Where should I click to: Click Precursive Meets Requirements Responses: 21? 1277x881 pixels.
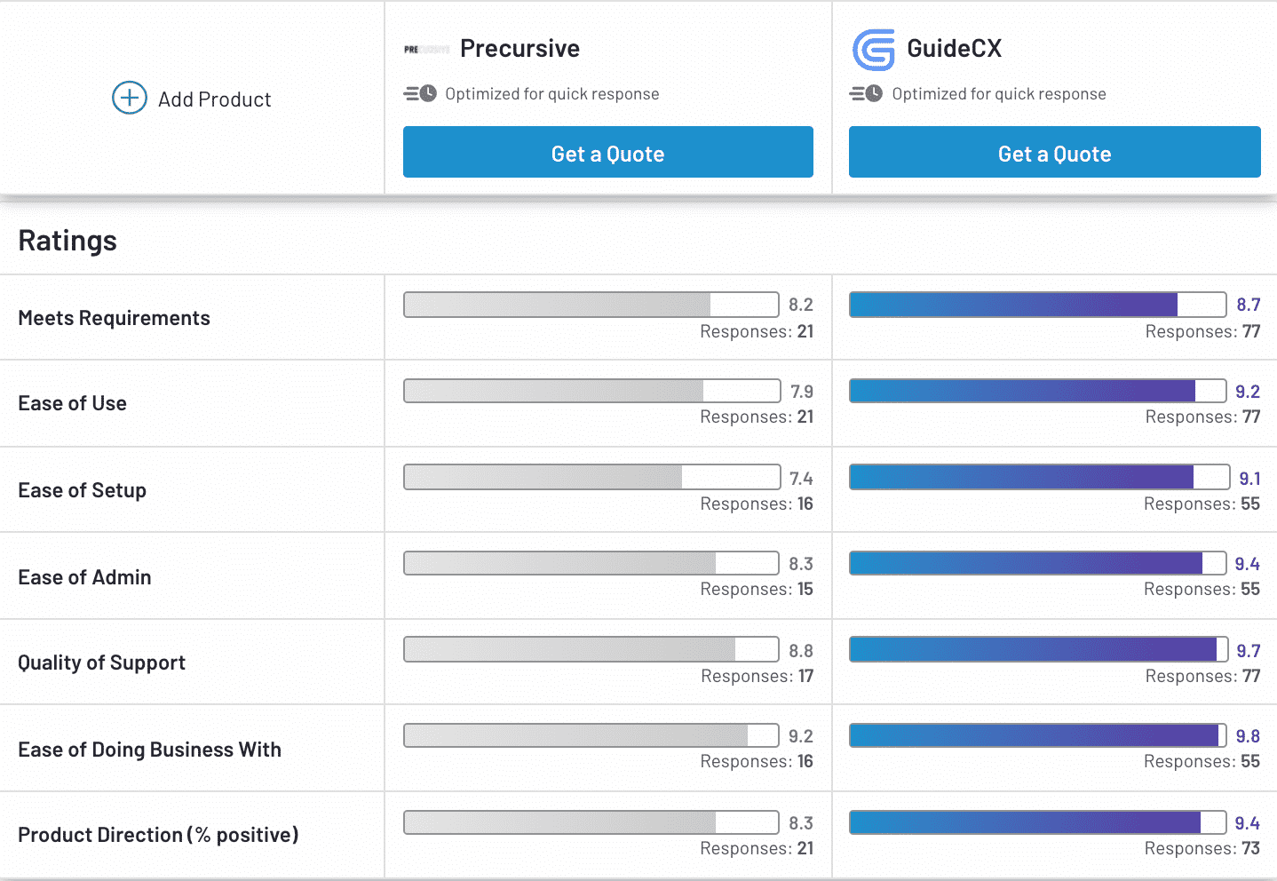point(757,331)
